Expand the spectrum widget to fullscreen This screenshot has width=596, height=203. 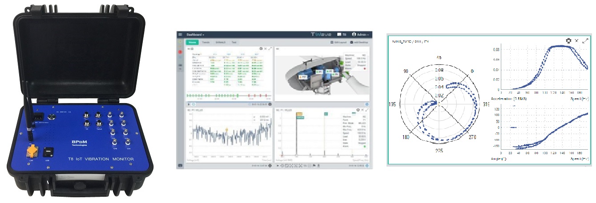click(367, 109)
